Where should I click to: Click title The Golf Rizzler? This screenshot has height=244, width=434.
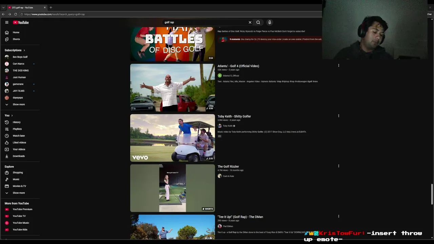point(228,166)
